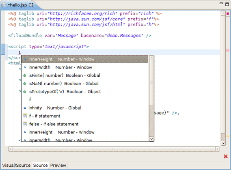Pick the isFinite(number) Boolean - Global suggestion
This screenshot has height=170, width=231.
click(85, 75)
